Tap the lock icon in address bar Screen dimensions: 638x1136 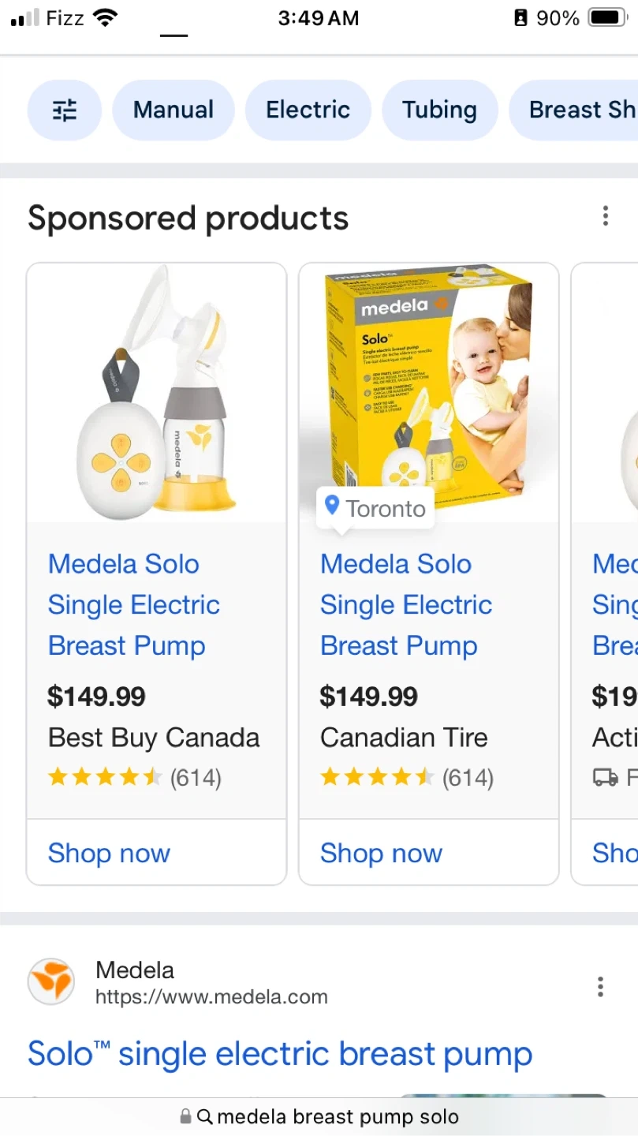tap(185, 1117)
